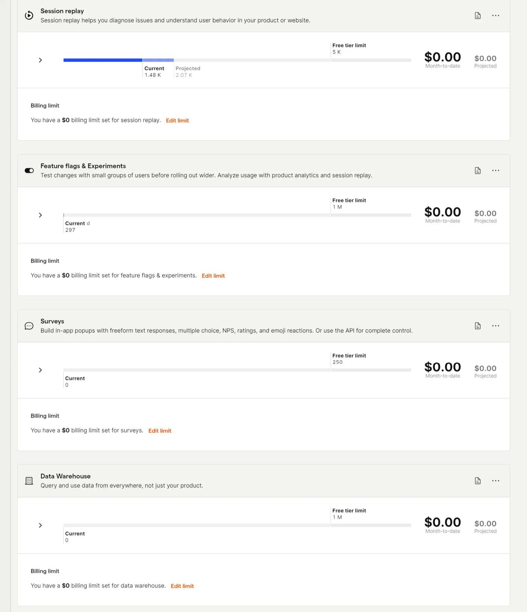
Task: Expand Feature flags usage details chevron
Action: pyautogui.click(x=41, y=215)
